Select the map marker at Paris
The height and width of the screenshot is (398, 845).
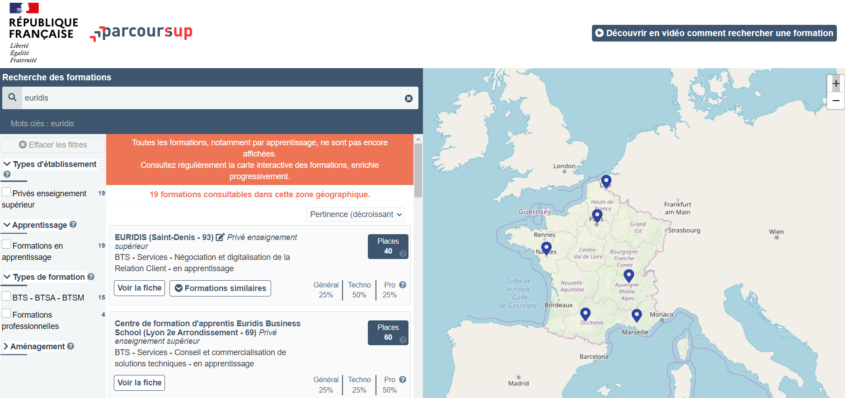(597, 216)
